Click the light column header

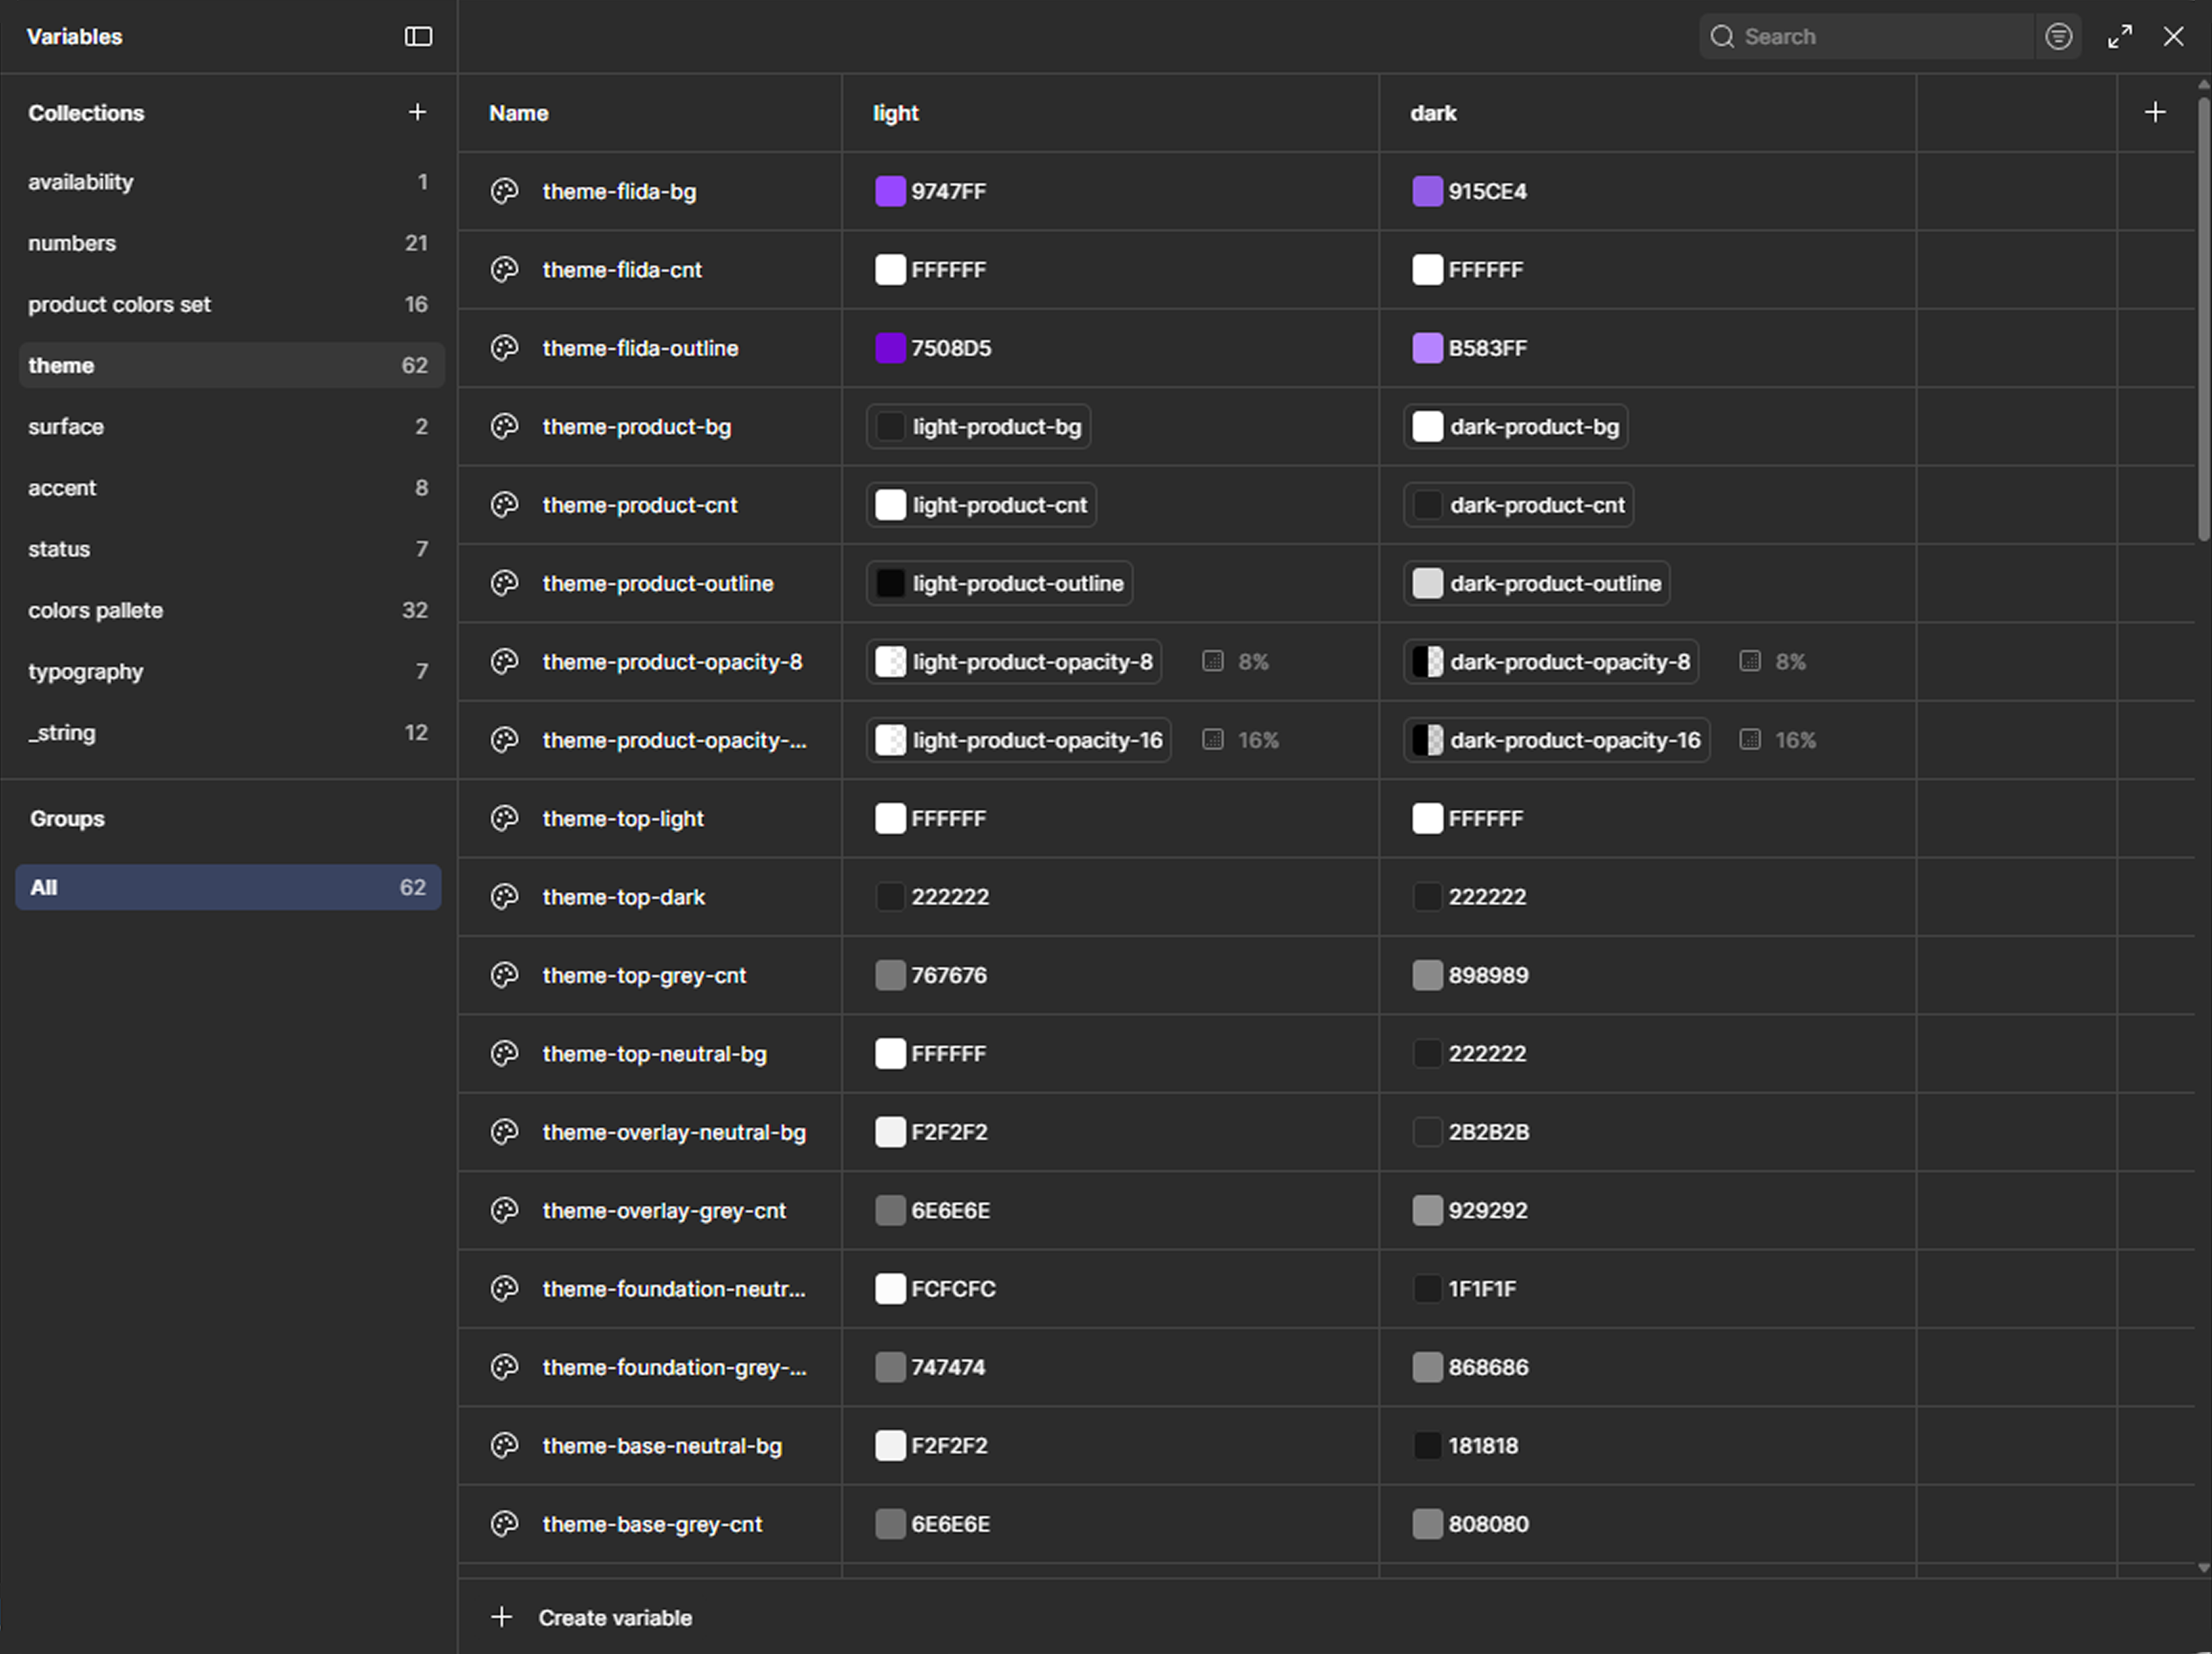pyautogui.click(x=895, y=113)
